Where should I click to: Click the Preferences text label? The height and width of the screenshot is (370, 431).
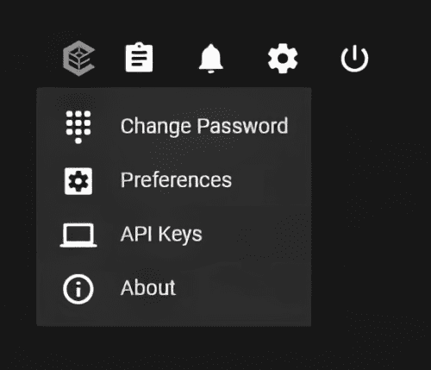[176, 180]
